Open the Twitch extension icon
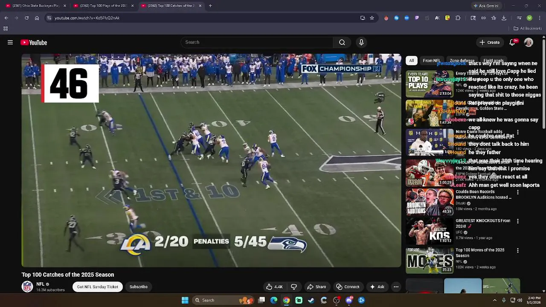Screen dimensions: 546x307 click(417, 18)
